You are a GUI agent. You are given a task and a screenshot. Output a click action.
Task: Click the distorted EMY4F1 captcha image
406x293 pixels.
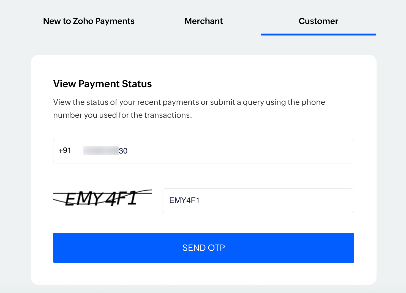(x=102, y=198)
